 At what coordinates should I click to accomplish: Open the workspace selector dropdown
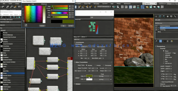150,4
